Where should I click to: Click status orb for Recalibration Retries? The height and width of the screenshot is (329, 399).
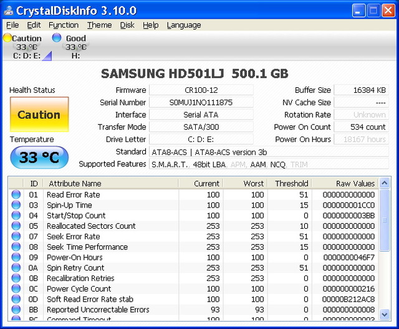pyautogui.click(x=16, y=278)
